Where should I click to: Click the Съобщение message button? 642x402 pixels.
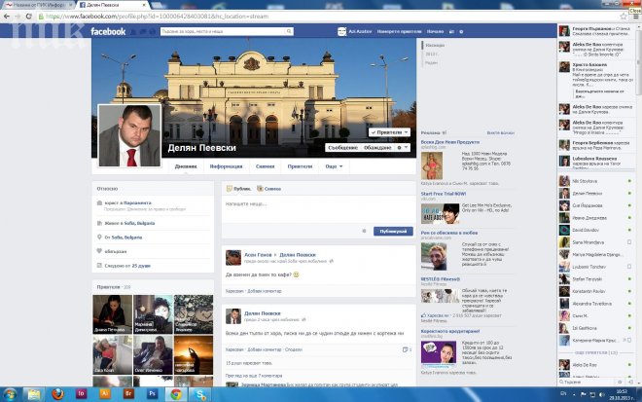[343, 147]
